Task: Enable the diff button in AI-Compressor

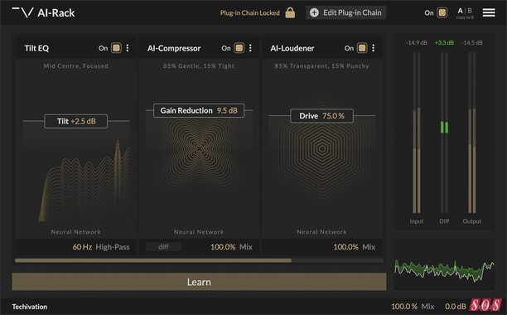Action: [x=163, y=247]
